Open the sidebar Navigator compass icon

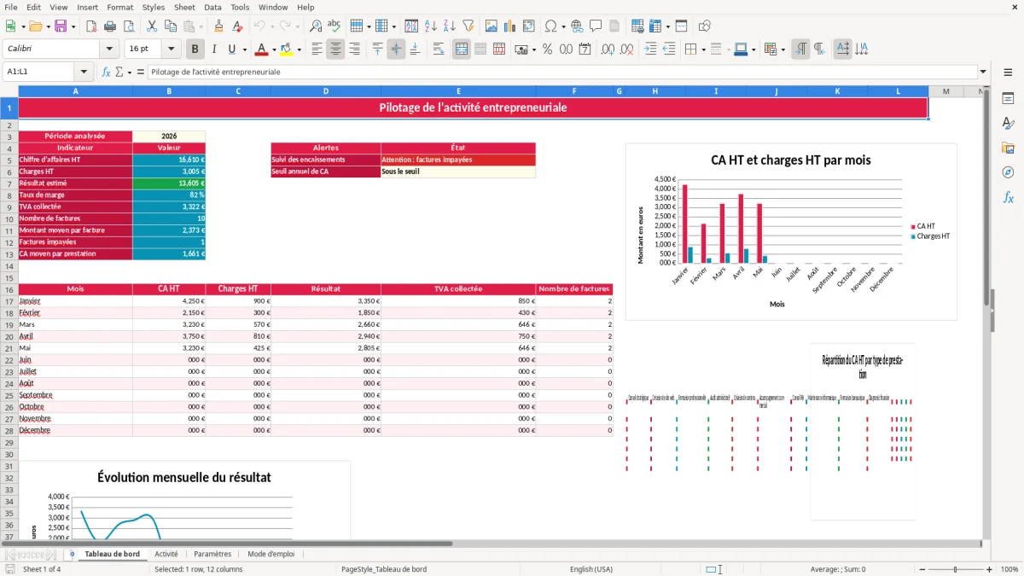point(1008,172)
